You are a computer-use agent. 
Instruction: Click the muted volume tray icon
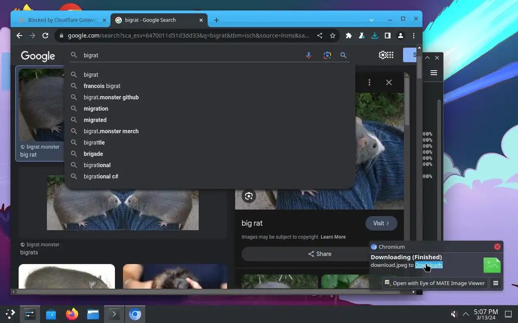coord(454,314)
